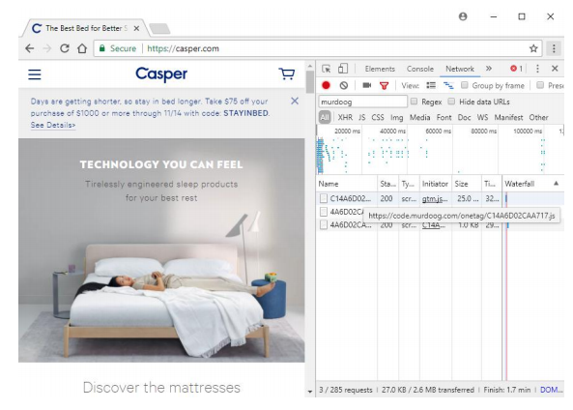Open gtm.js initiator link

coord(435,198)
